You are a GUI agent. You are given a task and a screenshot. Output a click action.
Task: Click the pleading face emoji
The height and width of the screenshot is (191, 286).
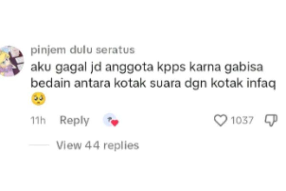click(39, 99)
